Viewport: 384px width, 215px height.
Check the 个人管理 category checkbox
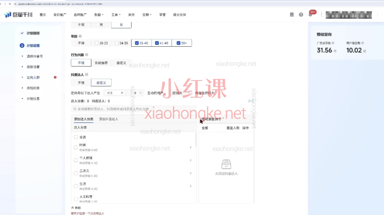coord(76,160)
